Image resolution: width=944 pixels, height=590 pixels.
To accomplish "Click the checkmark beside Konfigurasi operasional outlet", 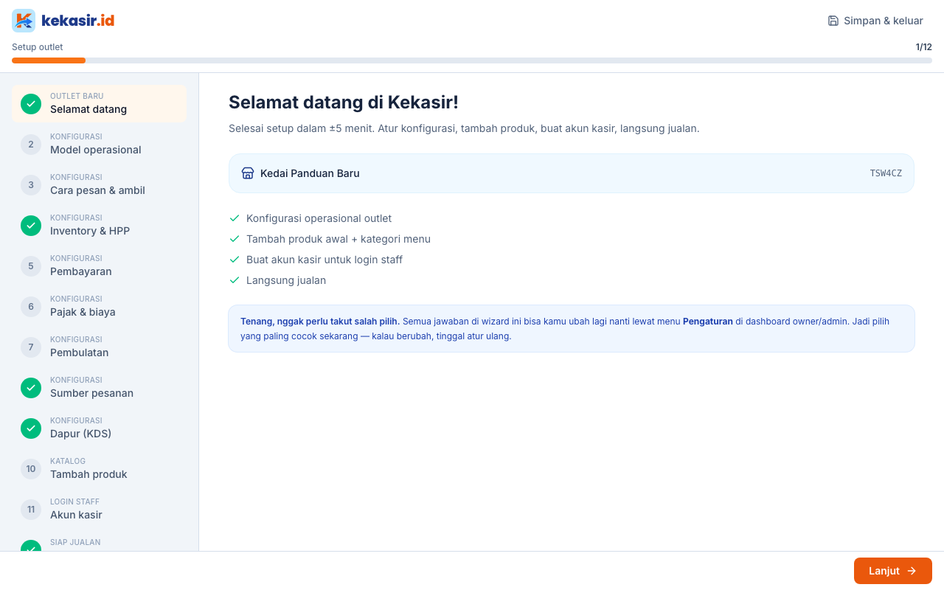I will tap(235, 218).
